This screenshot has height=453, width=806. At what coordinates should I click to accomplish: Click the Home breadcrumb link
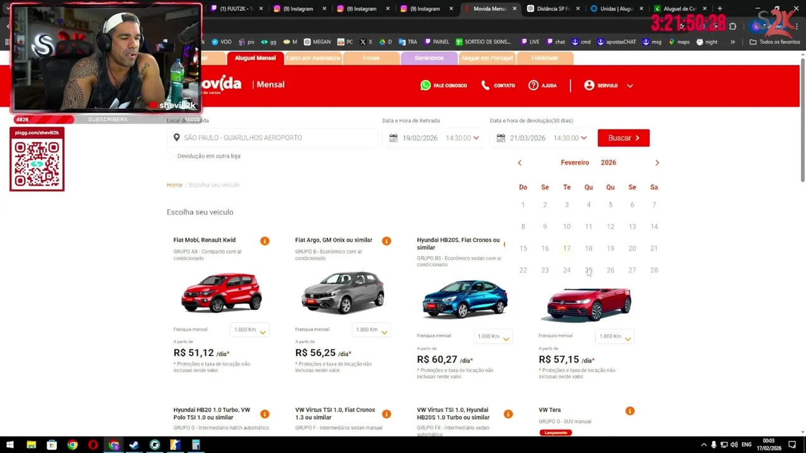174,185
